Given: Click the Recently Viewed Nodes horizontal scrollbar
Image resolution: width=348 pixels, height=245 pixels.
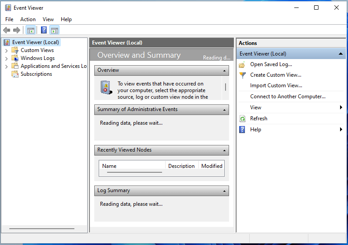Looking at the screenshot, I should pos(134,172).
